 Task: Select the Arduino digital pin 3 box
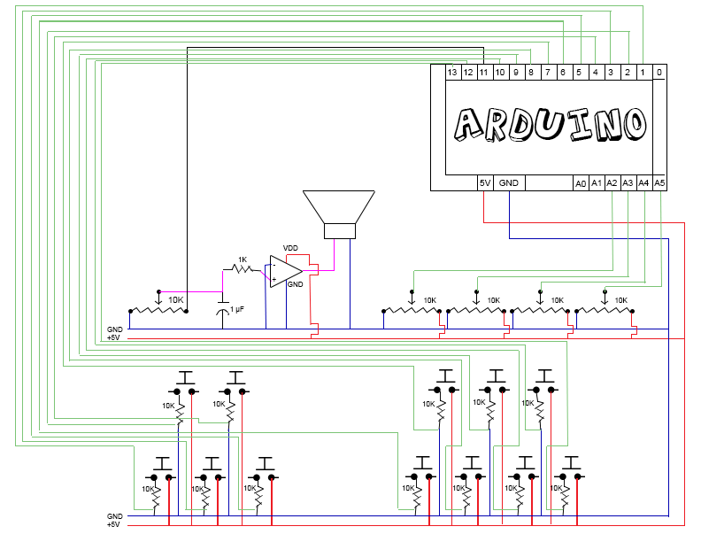[611, 72]
